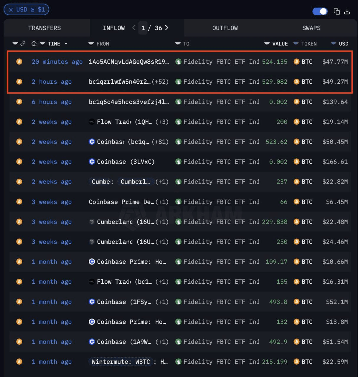Viewport: 358px width, 377px height.
Task: Click the link chain icon in header
Action: (x=23, y=44)
